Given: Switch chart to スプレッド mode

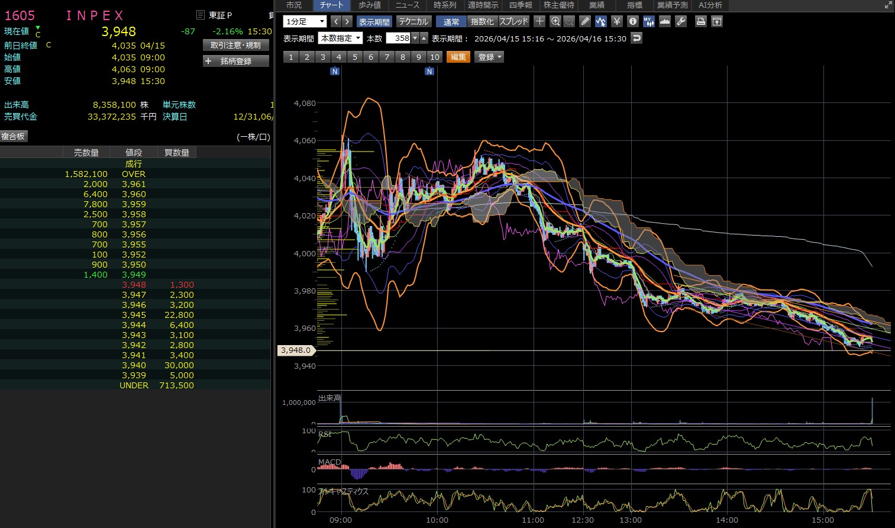Looking at the screenshot, I should 513,21.
